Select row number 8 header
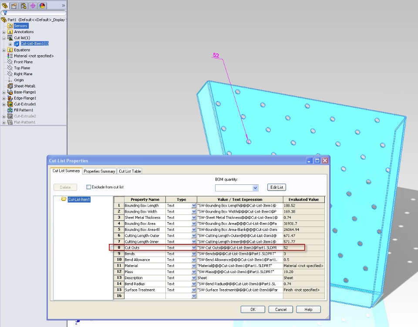418x327 pixels. [x=119, y=248]
